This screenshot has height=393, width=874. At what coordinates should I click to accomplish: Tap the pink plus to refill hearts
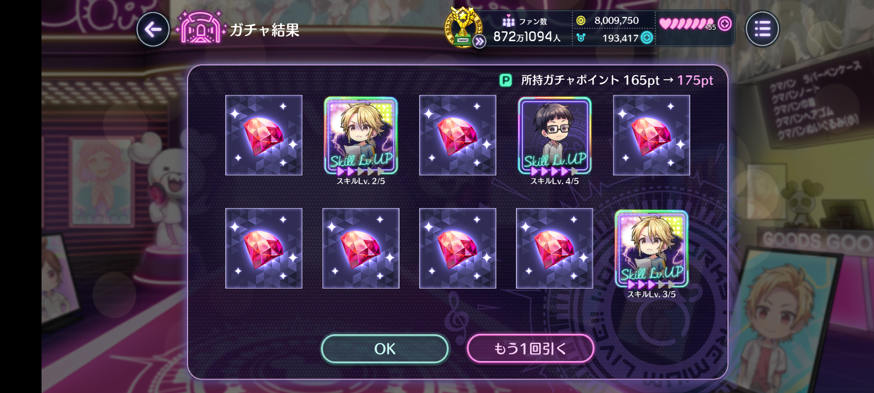[x=725, y=24]
